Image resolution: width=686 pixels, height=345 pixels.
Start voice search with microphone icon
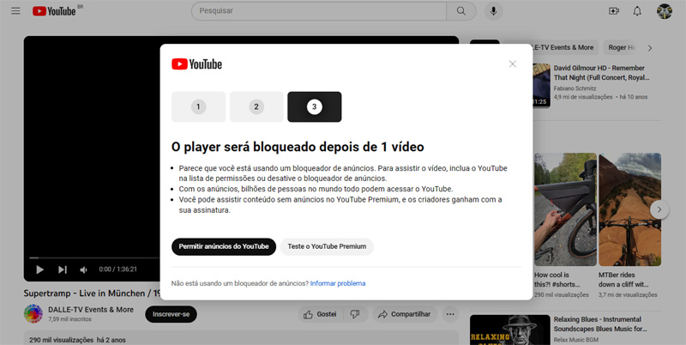point(494,11)
